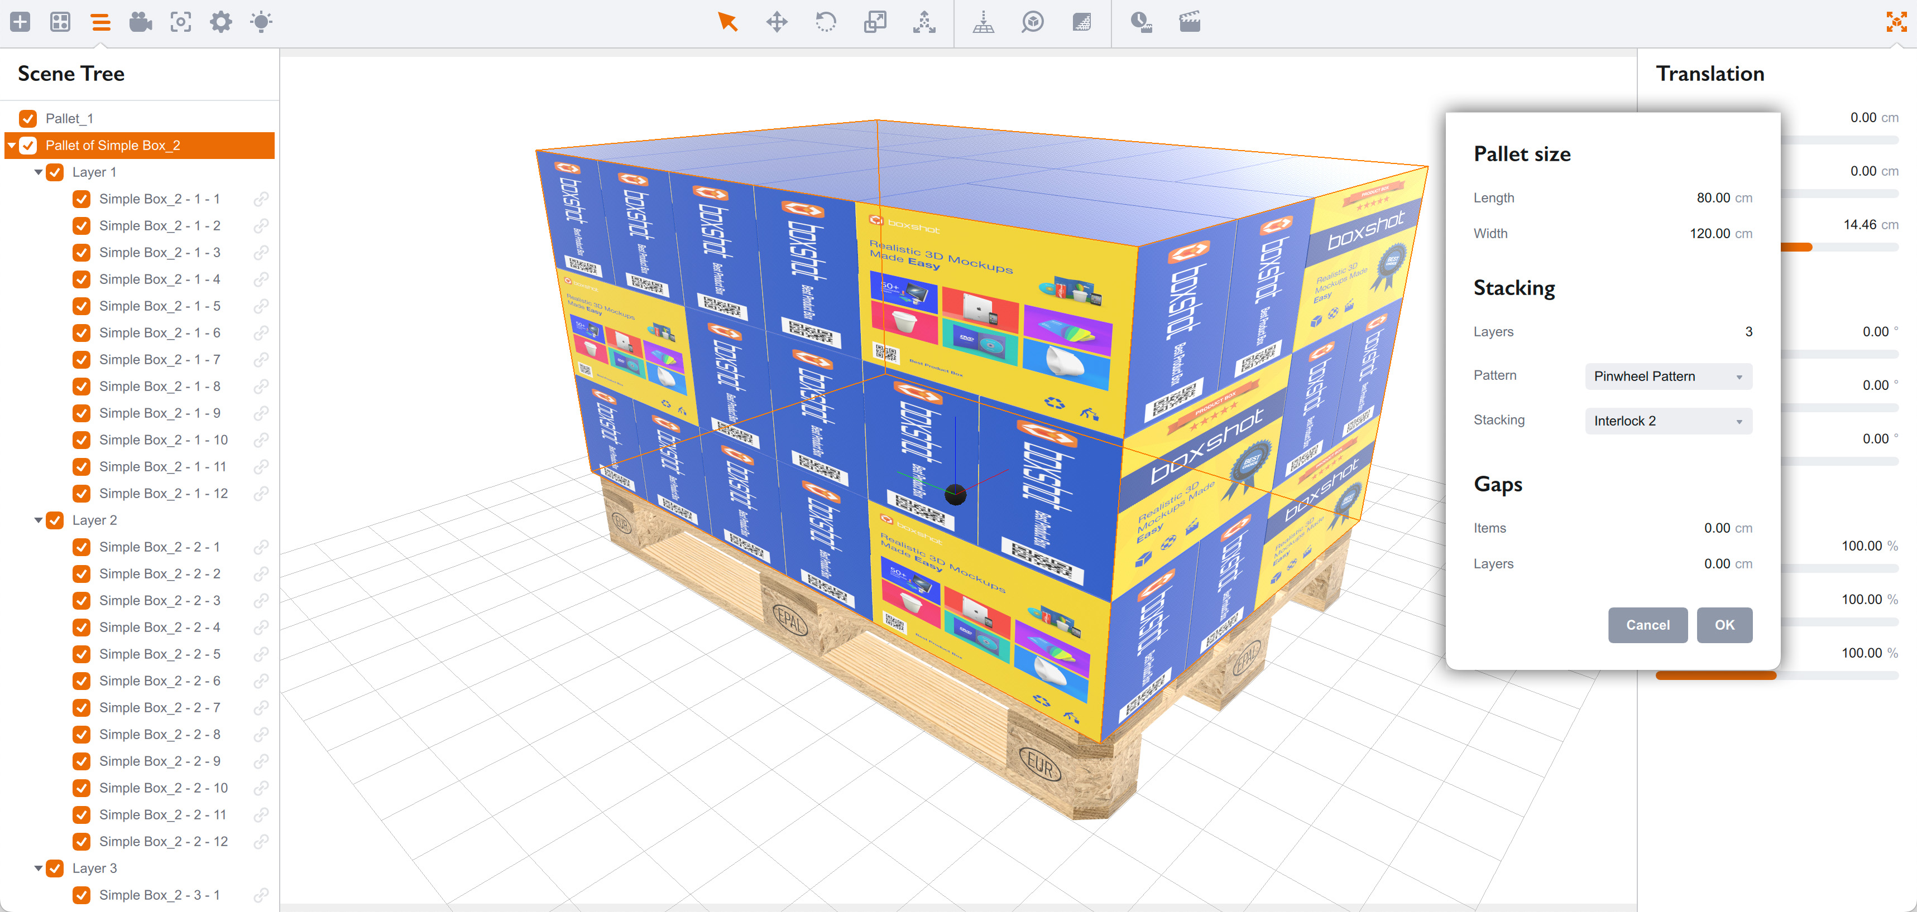Select the Move tool in the toolbar
1917x912 pixels.
[777, 22]
